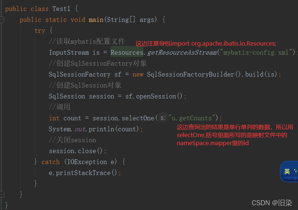This screenshot has height=210, width=298.
Task: Click the "u.getCounts" string literal
Action: [x=192, y=118]
